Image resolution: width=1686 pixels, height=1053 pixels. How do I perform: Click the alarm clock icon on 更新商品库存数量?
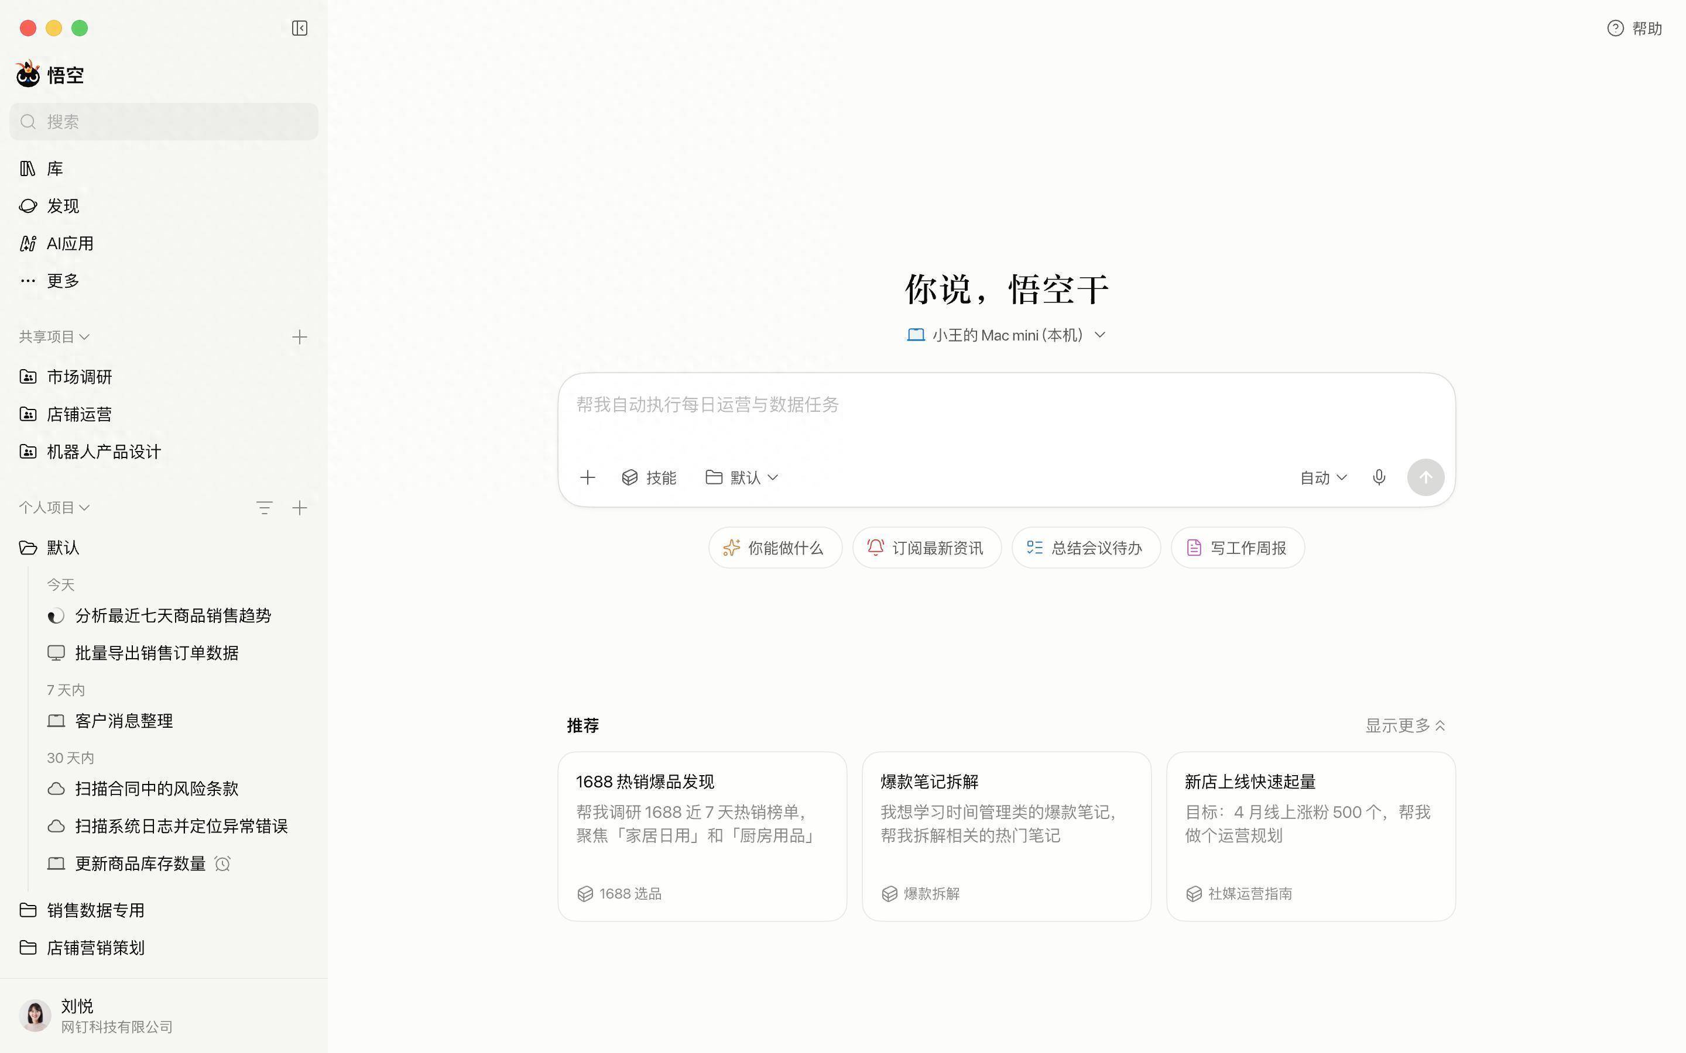[x=222, y=864]
